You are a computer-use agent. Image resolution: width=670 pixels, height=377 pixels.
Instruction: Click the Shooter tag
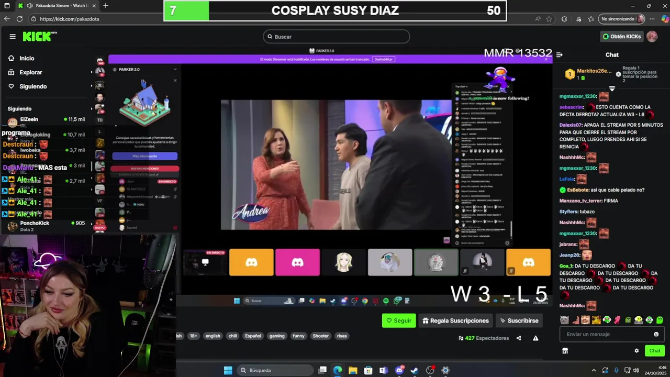pyautogui.click(x=321, y=336)
